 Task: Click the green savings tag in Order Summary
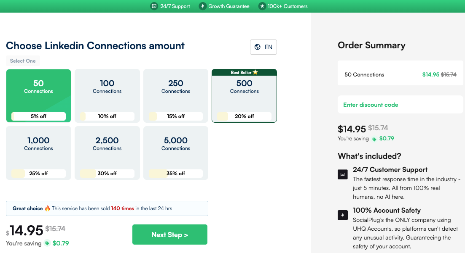374,139
